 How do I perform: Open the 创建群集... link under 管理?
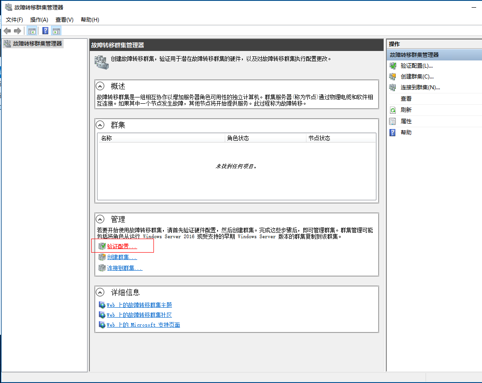point(122,257)
